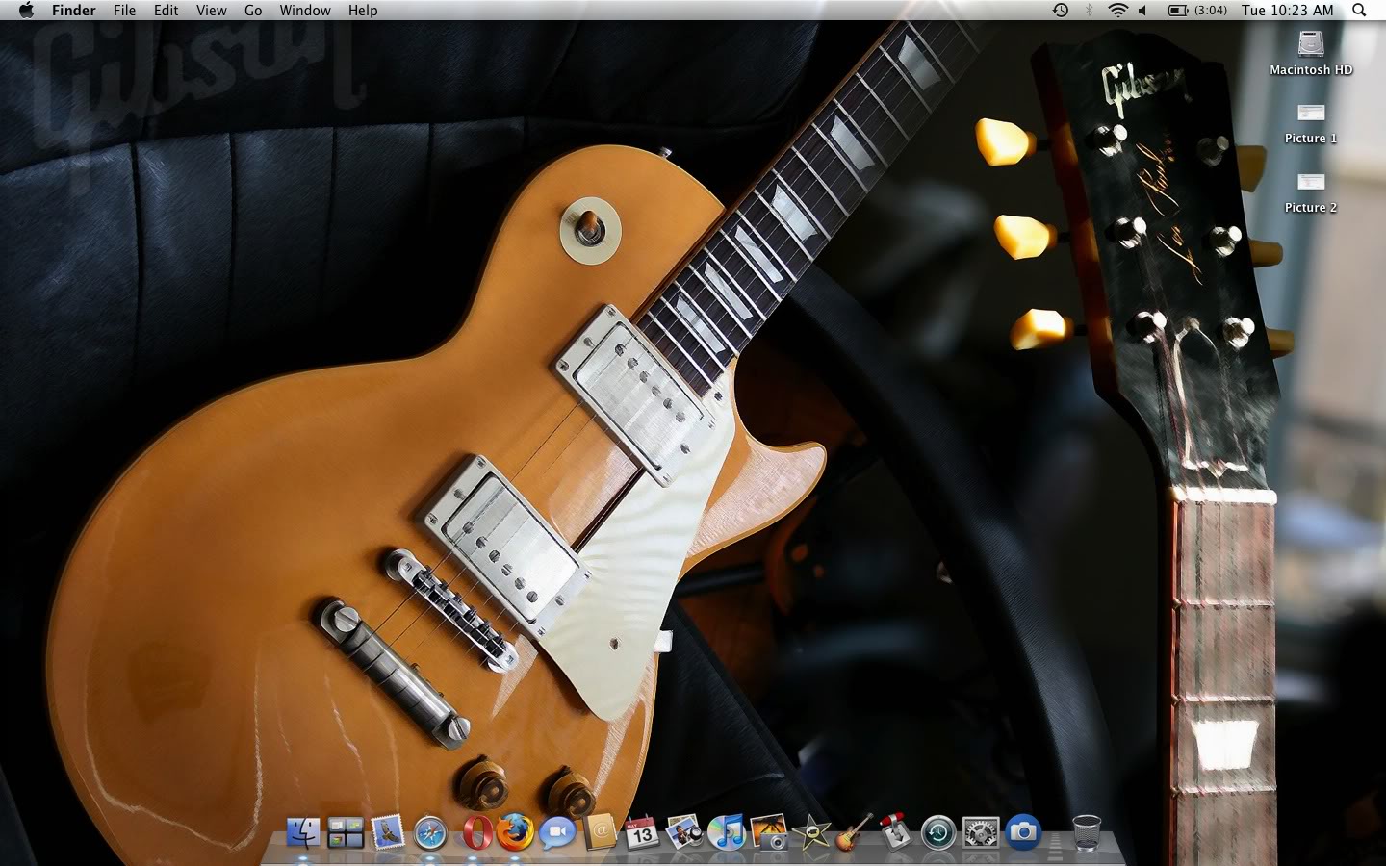Open System Preferences gear in Dock
Screen dimensions: 1386x866
[x=981, y=832]
